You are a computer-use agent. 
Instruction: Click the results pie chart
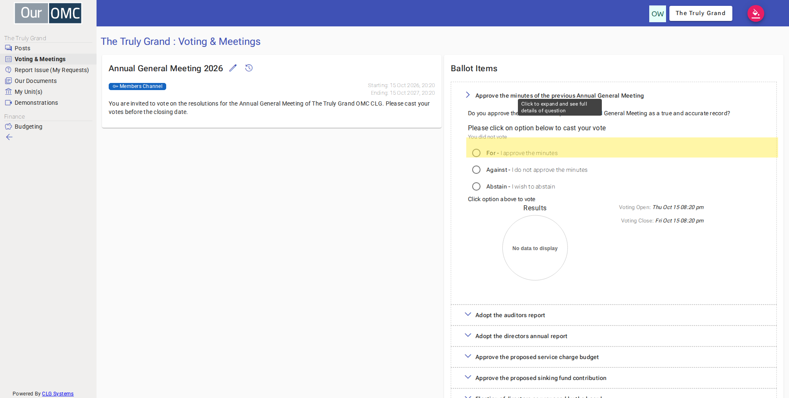click(x=535, y=248)
